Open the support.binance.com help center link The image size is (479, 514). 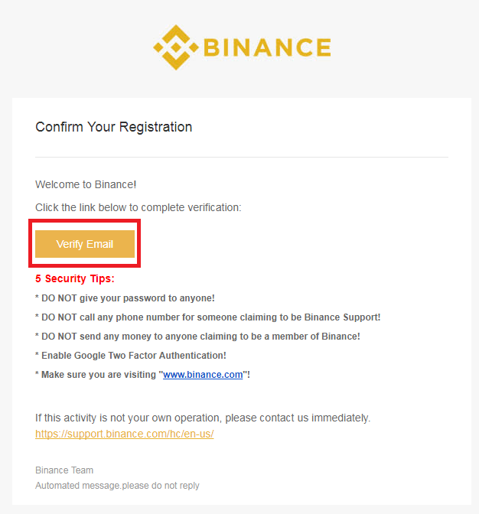click(x=125, y=434)
